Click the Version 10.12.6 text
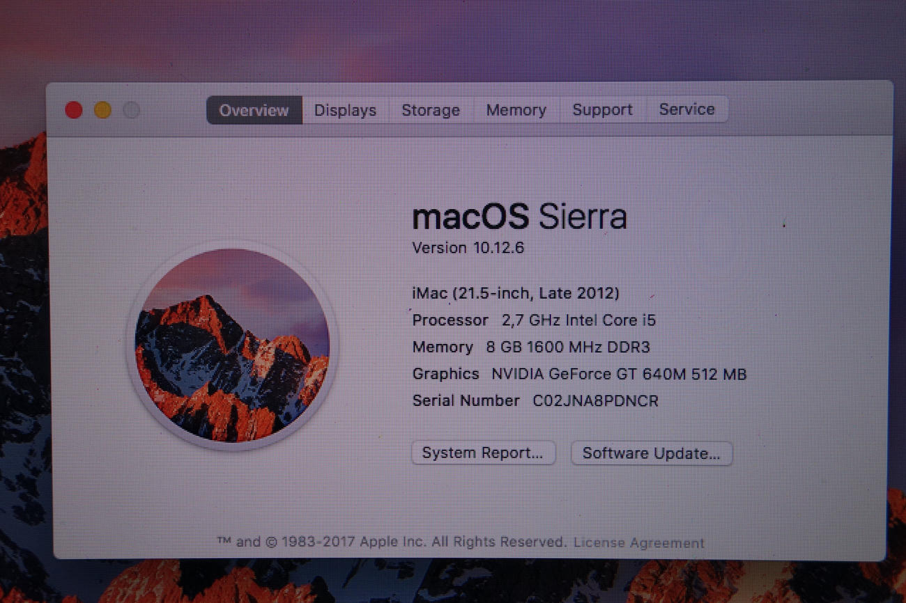Viewport: 906px width, 603px height. (468, 248)
